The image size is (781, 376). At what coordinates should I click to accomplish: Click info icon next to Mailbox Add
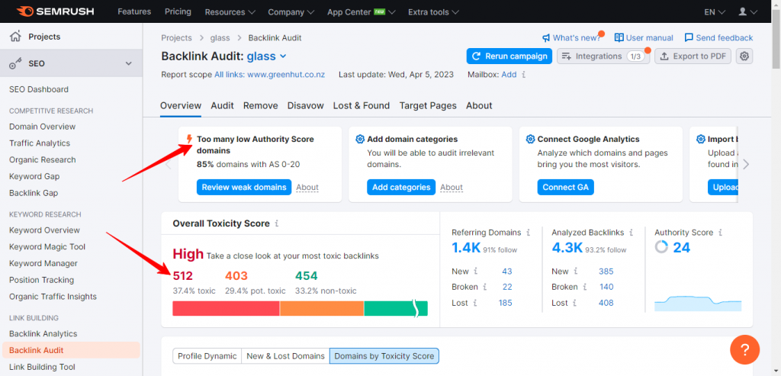tap(523, 75)
